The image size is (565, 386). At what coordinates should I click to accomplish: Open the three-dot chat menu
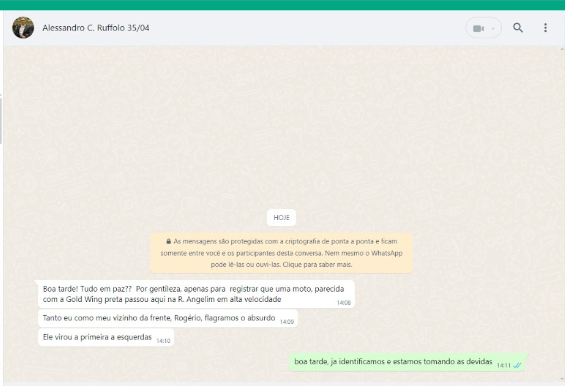pyautogui.click(x=545, y=28)
